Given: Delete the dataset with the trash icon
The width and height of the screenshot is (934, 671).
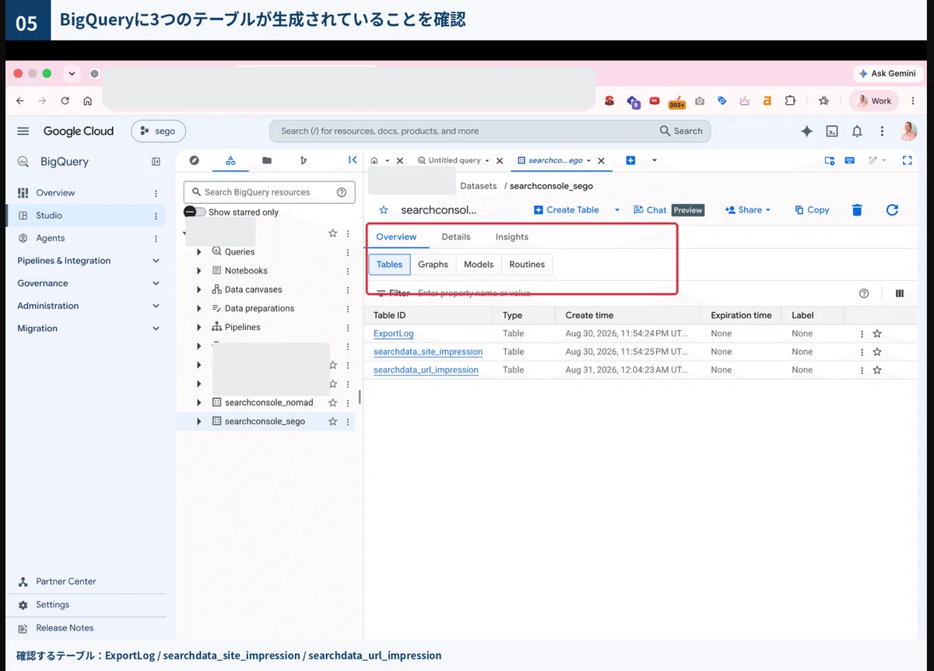Looking at the screenshot, I should (x=857, y=210).
